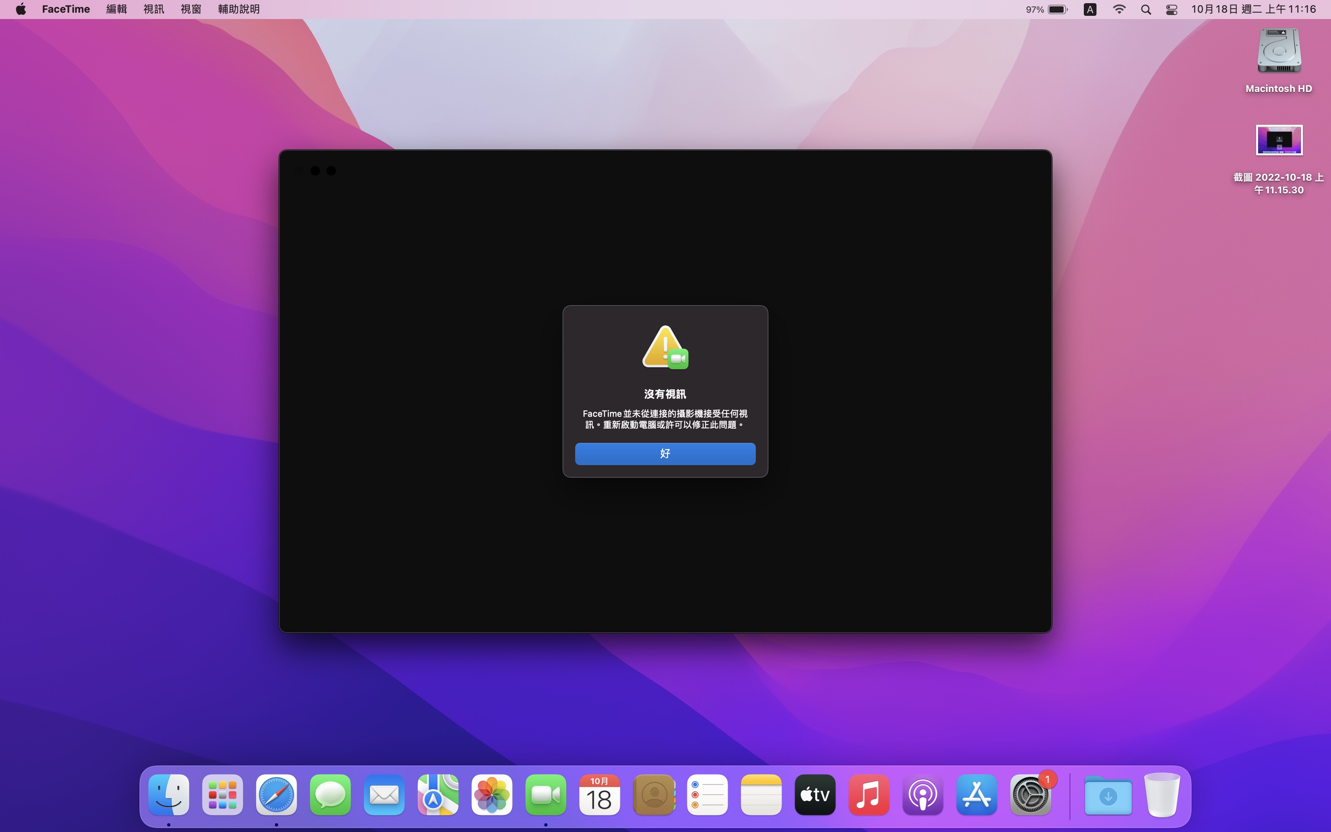This screenshot has height=832, width=1331.
Task: Open Notes from the Dock
Action: pyautogui.click(x=761, y=795)
